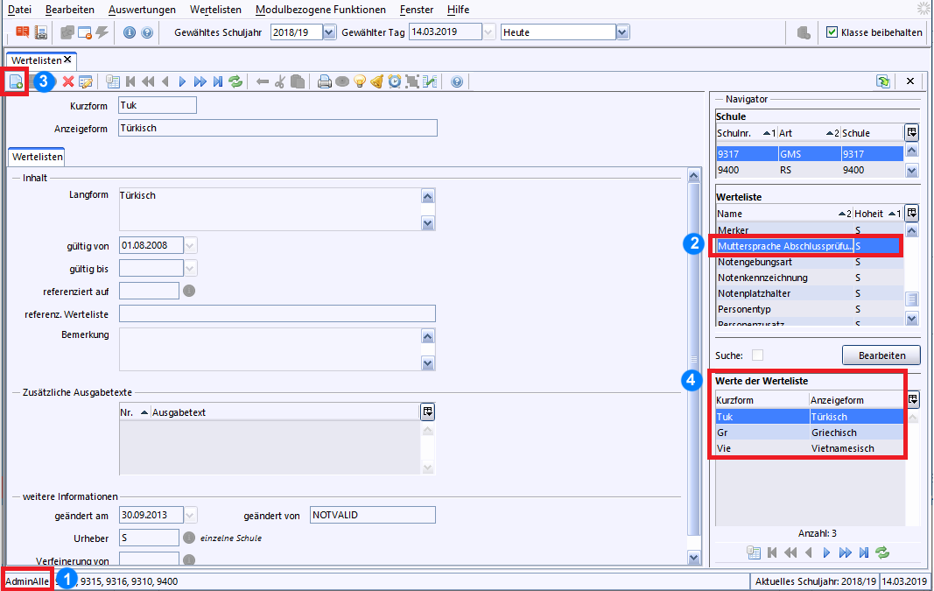Click the address book icon in main toolbar
The height and width of the screenshot is (591, 934).
(40, 32)
